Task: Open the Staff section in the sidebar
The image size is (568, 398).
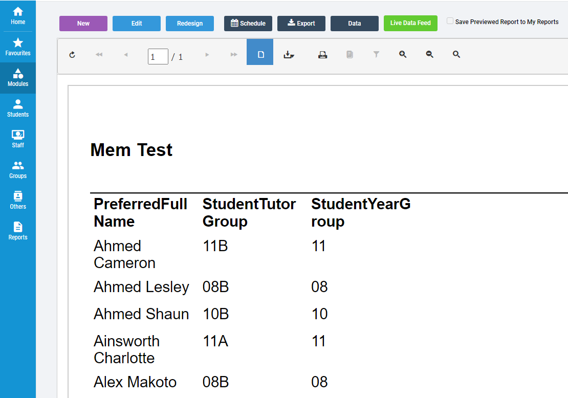Action: coord(18,139)
